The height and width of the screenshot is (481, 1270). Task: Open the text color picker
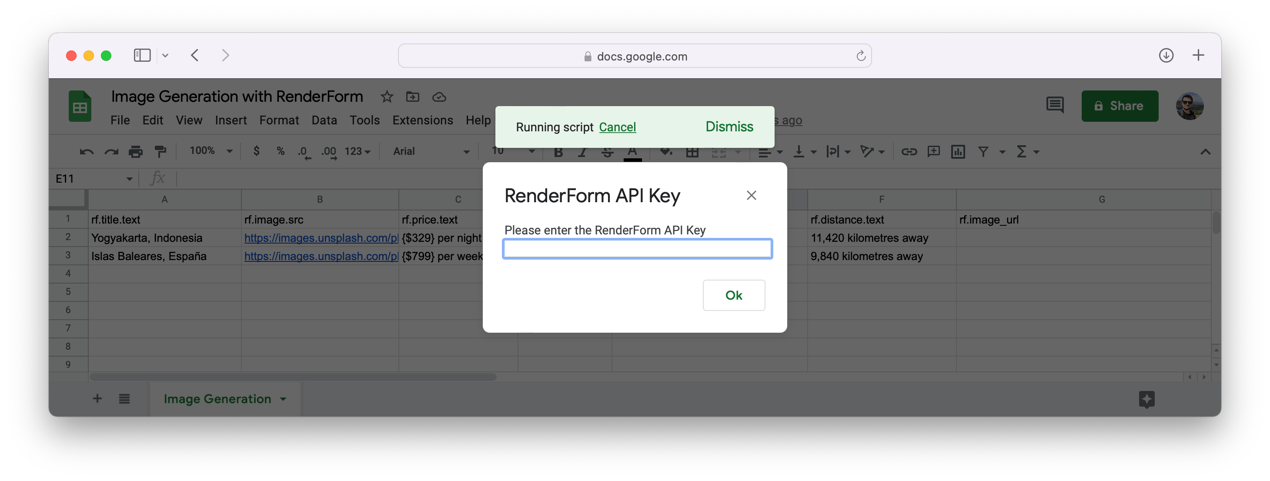pos(632,153)
